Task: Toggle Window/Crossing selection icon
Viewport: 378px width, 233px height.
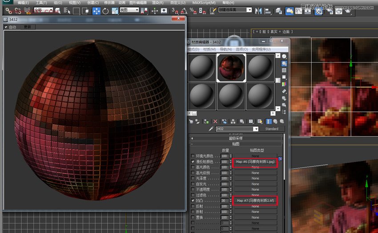Action: click(x=85, y=11)
